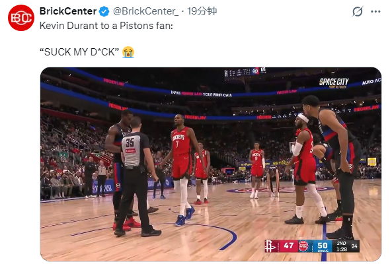
Task: Click the Rockets logo on the scoreboard
Action: [270, 246]
